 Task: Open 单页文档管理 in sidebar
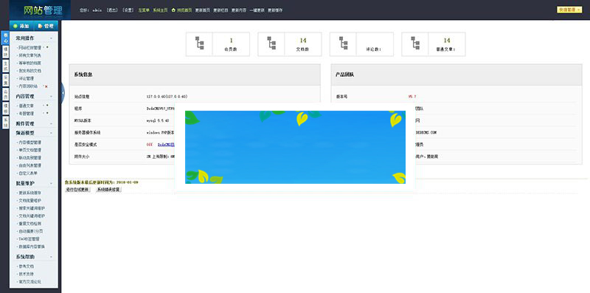click(x=29, y=150)
